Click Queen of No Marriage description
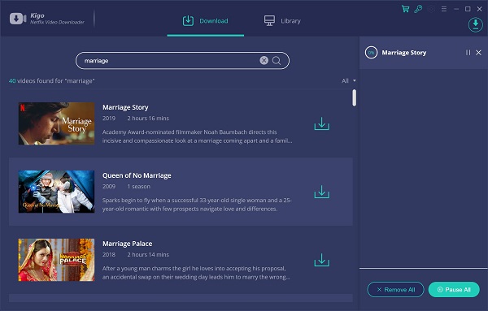This screenshot has height=311, width=488. [x=197, y=205]
